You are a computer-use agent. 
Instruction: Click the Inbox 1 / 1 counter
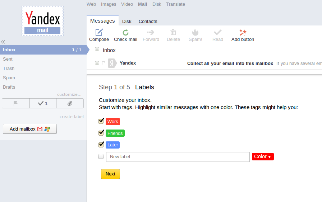click(77, 50)
